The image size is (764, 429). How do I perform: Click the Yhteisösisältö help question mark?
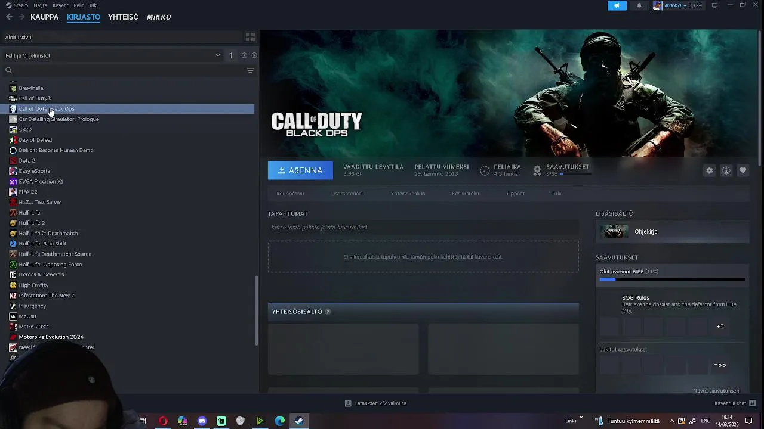(328, 312)
